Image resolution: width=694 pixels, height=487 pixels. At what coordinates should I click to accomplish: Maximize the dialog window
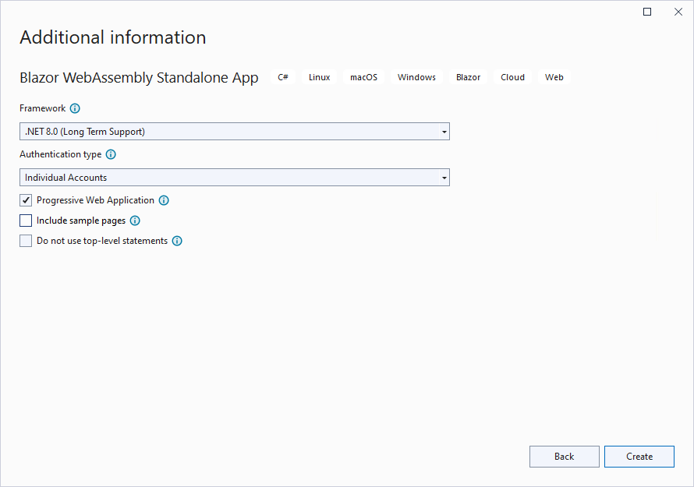(647, 12)
